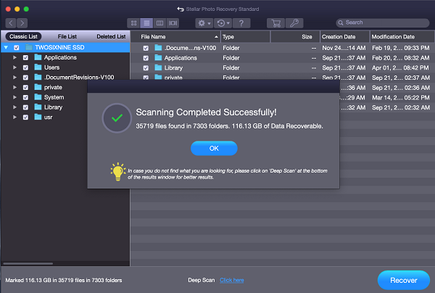Open the gear settings menu
The width and height of the screenshot is (435, 293).
[204, 23]
